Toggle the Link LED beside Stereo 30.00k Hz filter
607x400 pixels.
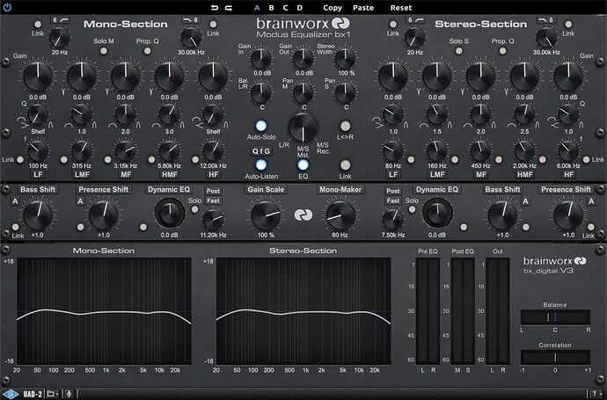tap(568, 24)
